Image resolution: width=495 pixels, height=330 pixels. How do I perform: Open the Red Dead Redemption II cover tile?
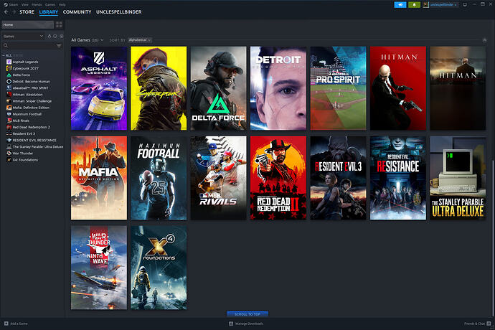(x=278, y=178)
